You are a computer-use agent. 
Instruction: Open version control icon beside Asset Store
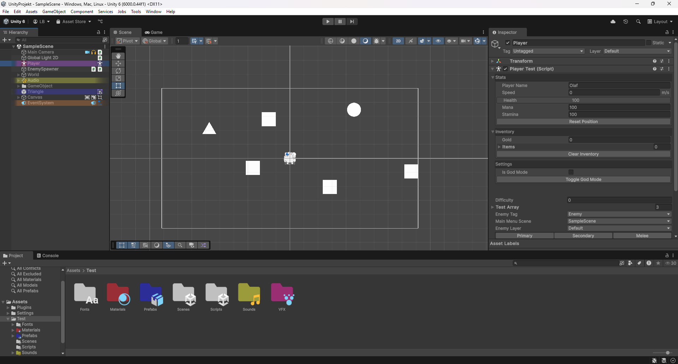pyautogui.click(x=100, y=22)
